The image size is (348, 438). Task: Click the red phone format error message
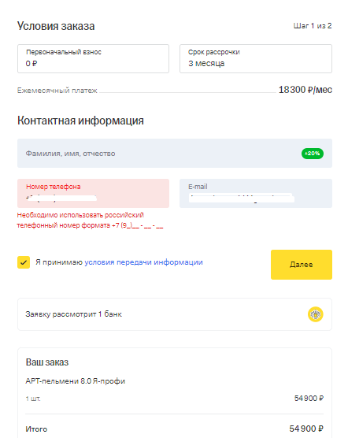pyautogui.click(x=90, y=220)
